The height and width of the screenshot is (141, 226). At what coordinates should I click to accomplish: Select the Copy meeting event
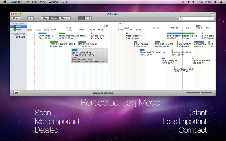[184, 44]
